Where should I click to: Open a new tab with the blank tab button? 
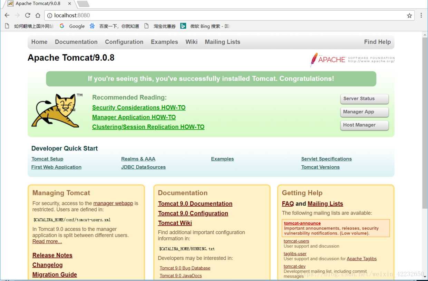click(x=83, y=4)
